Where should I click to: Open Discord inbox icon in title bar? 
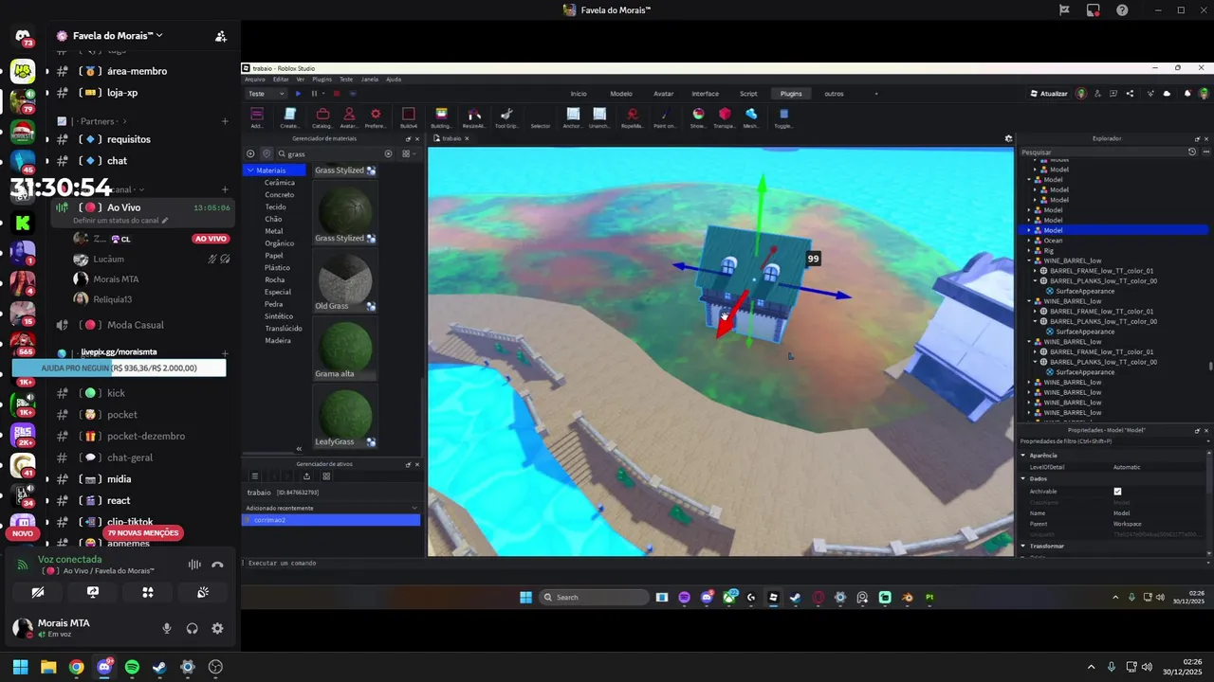click(x=1093, y=10)
